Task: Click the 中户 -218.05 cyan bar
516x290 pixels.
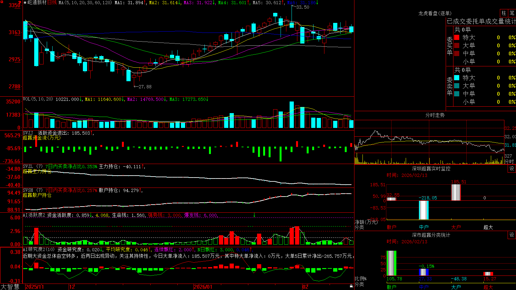Action: click(424, 210)
